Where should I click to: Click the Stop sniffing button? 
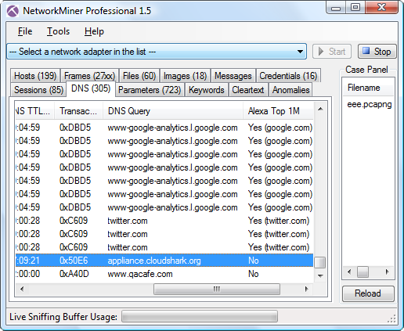coord(377,52)
